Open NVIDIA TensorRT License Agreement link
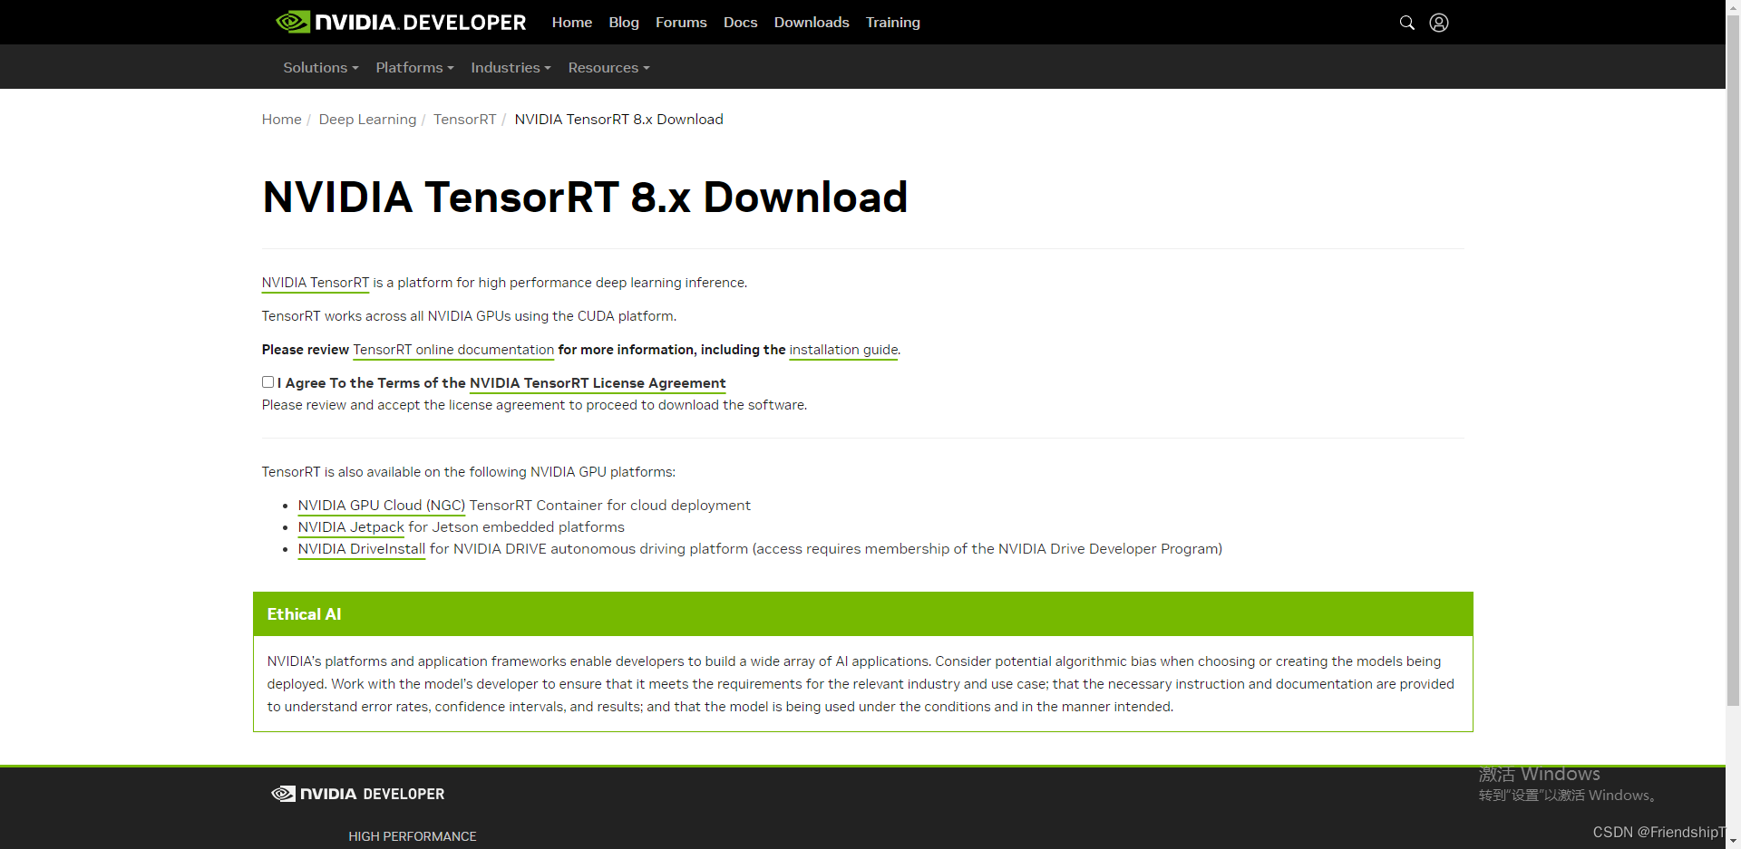The image size is (1741, 849). coord(598,383)
